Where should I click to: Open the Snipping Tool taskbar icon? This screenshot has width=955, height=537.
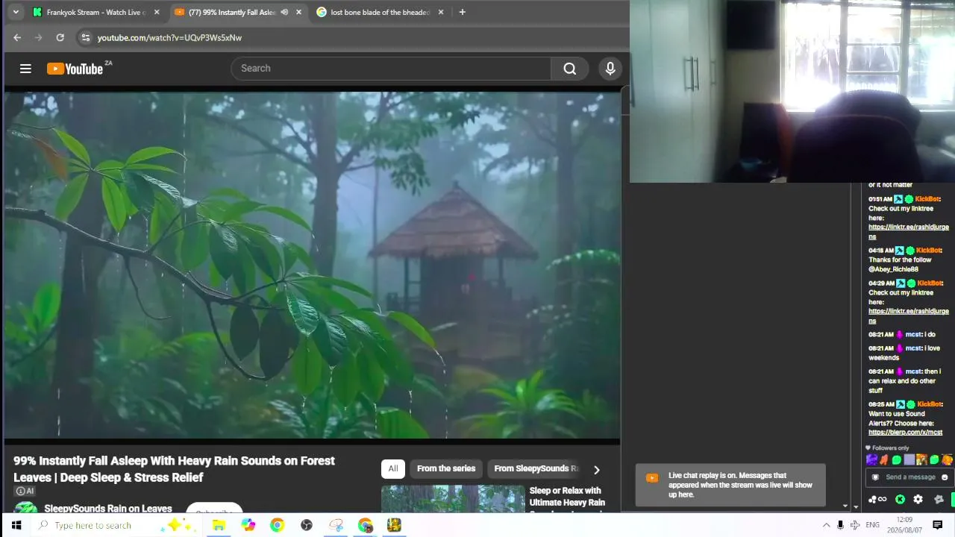pos(336,525)
